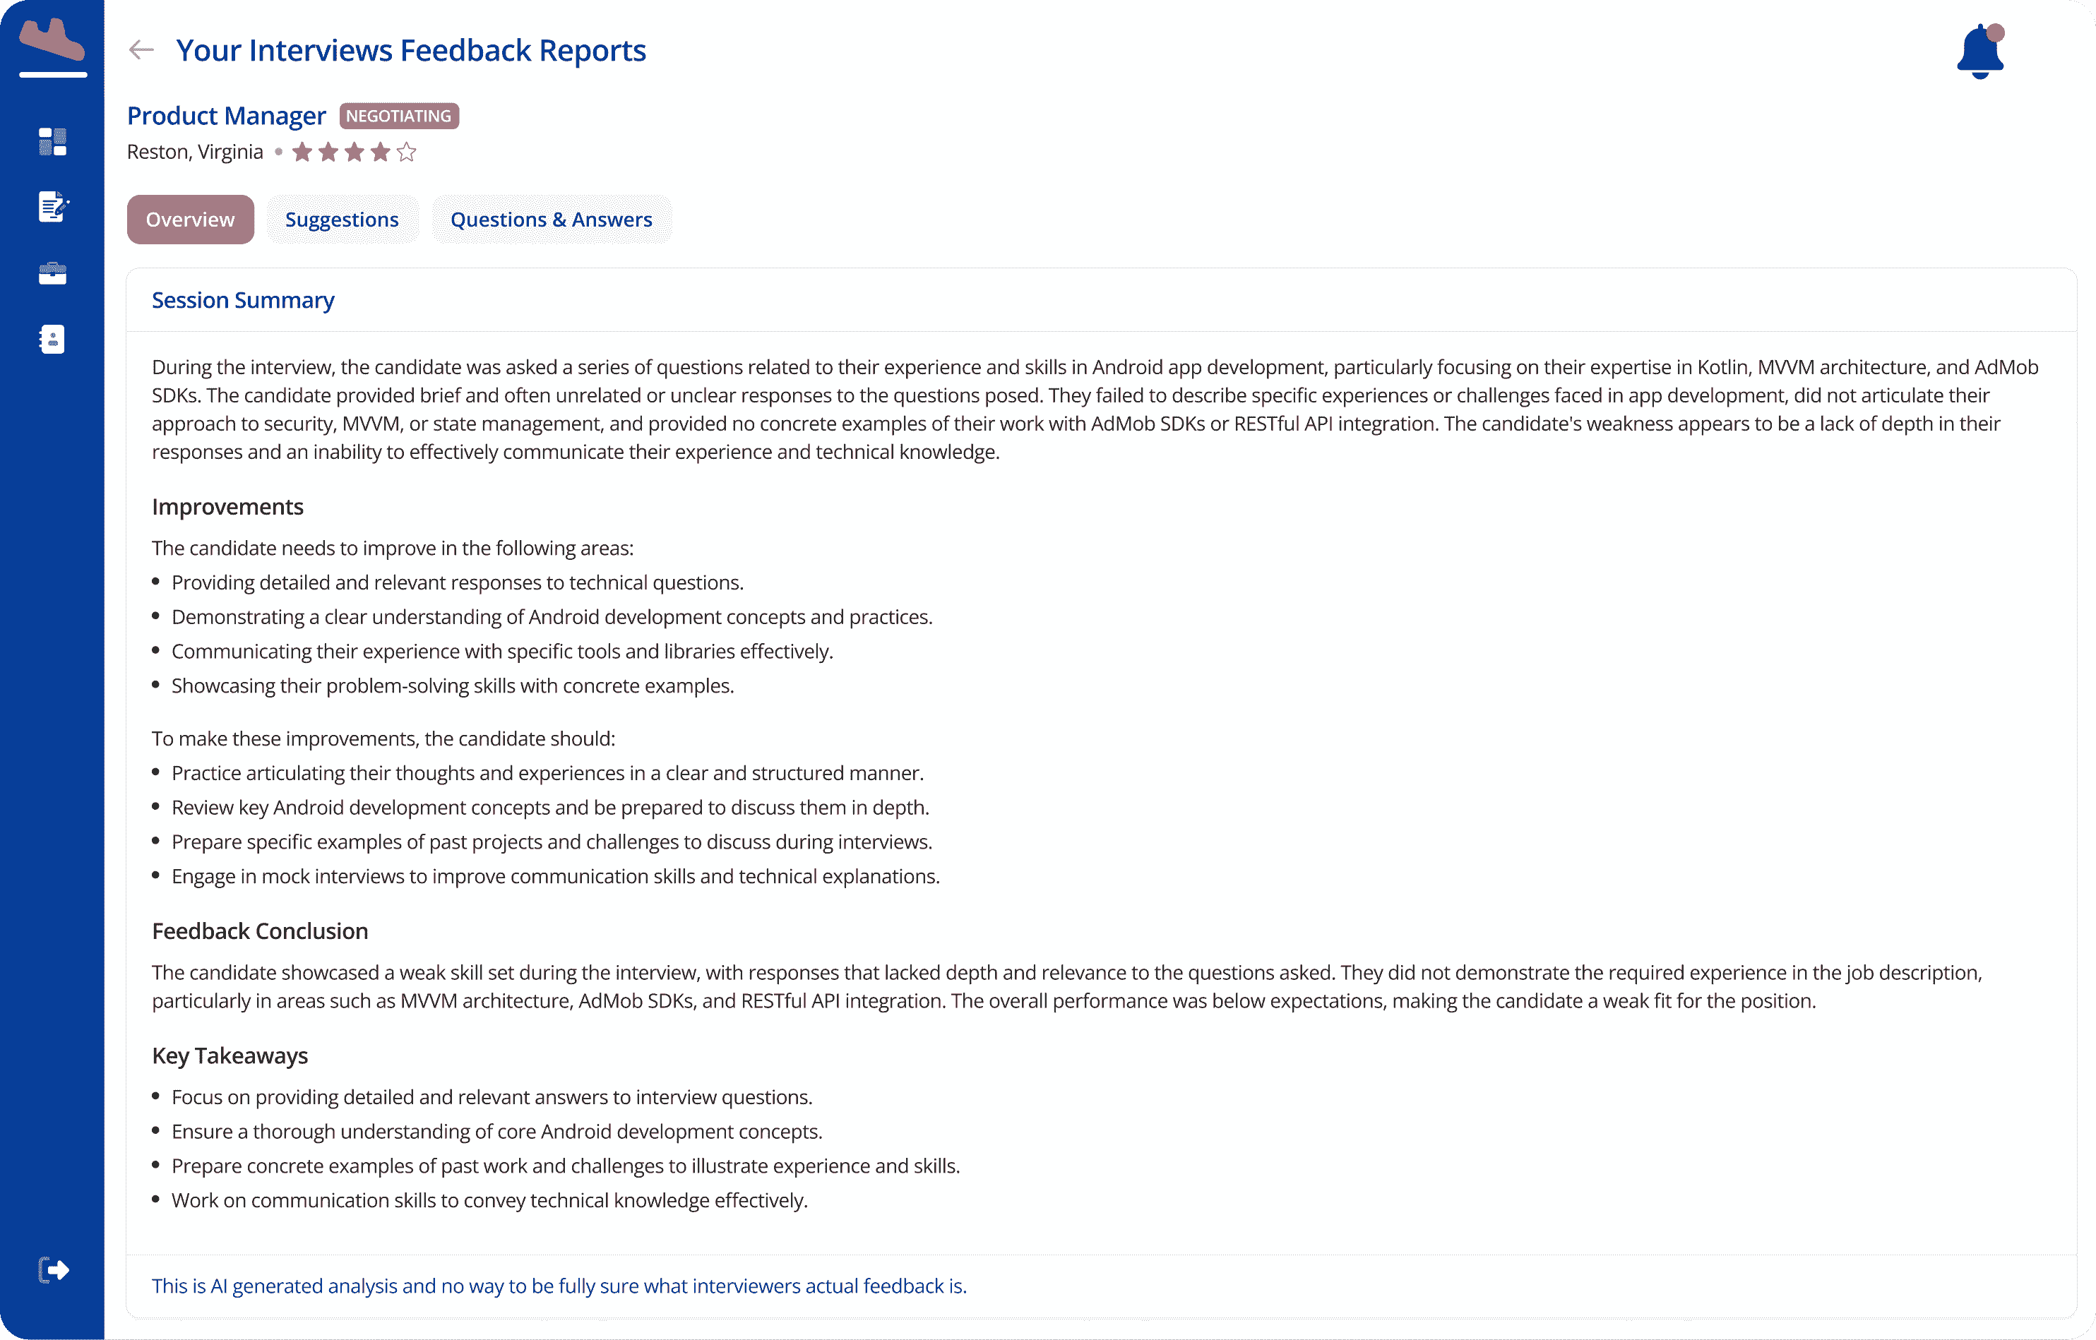Click the first rating star

pyautogui.click(x=302, y=152)
